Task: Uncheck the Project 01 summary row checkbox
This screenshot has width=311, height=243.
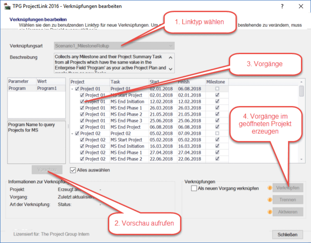Action: coord(77,89)
